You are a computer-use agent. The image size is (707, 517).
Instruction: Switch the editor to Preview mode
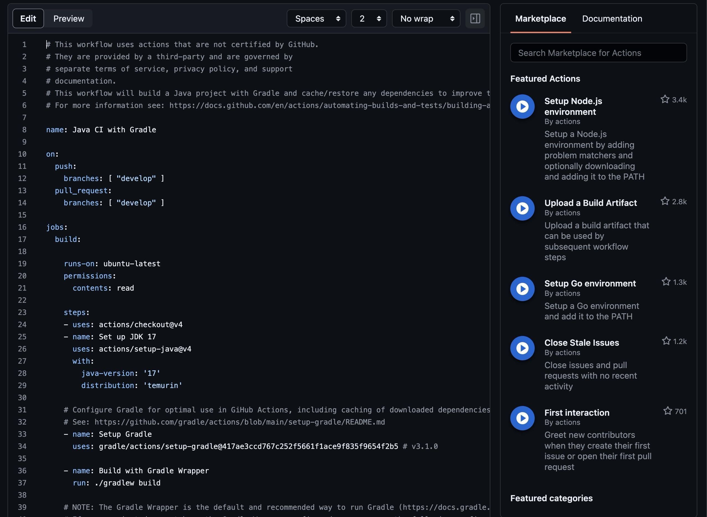[x=69, y=19]
